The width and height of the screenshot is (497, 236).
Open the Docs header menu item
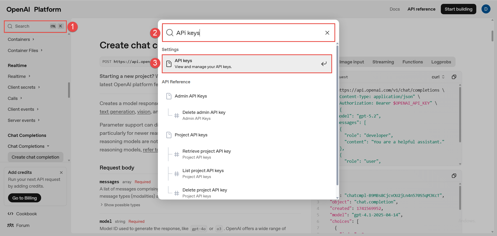point(394,9)
